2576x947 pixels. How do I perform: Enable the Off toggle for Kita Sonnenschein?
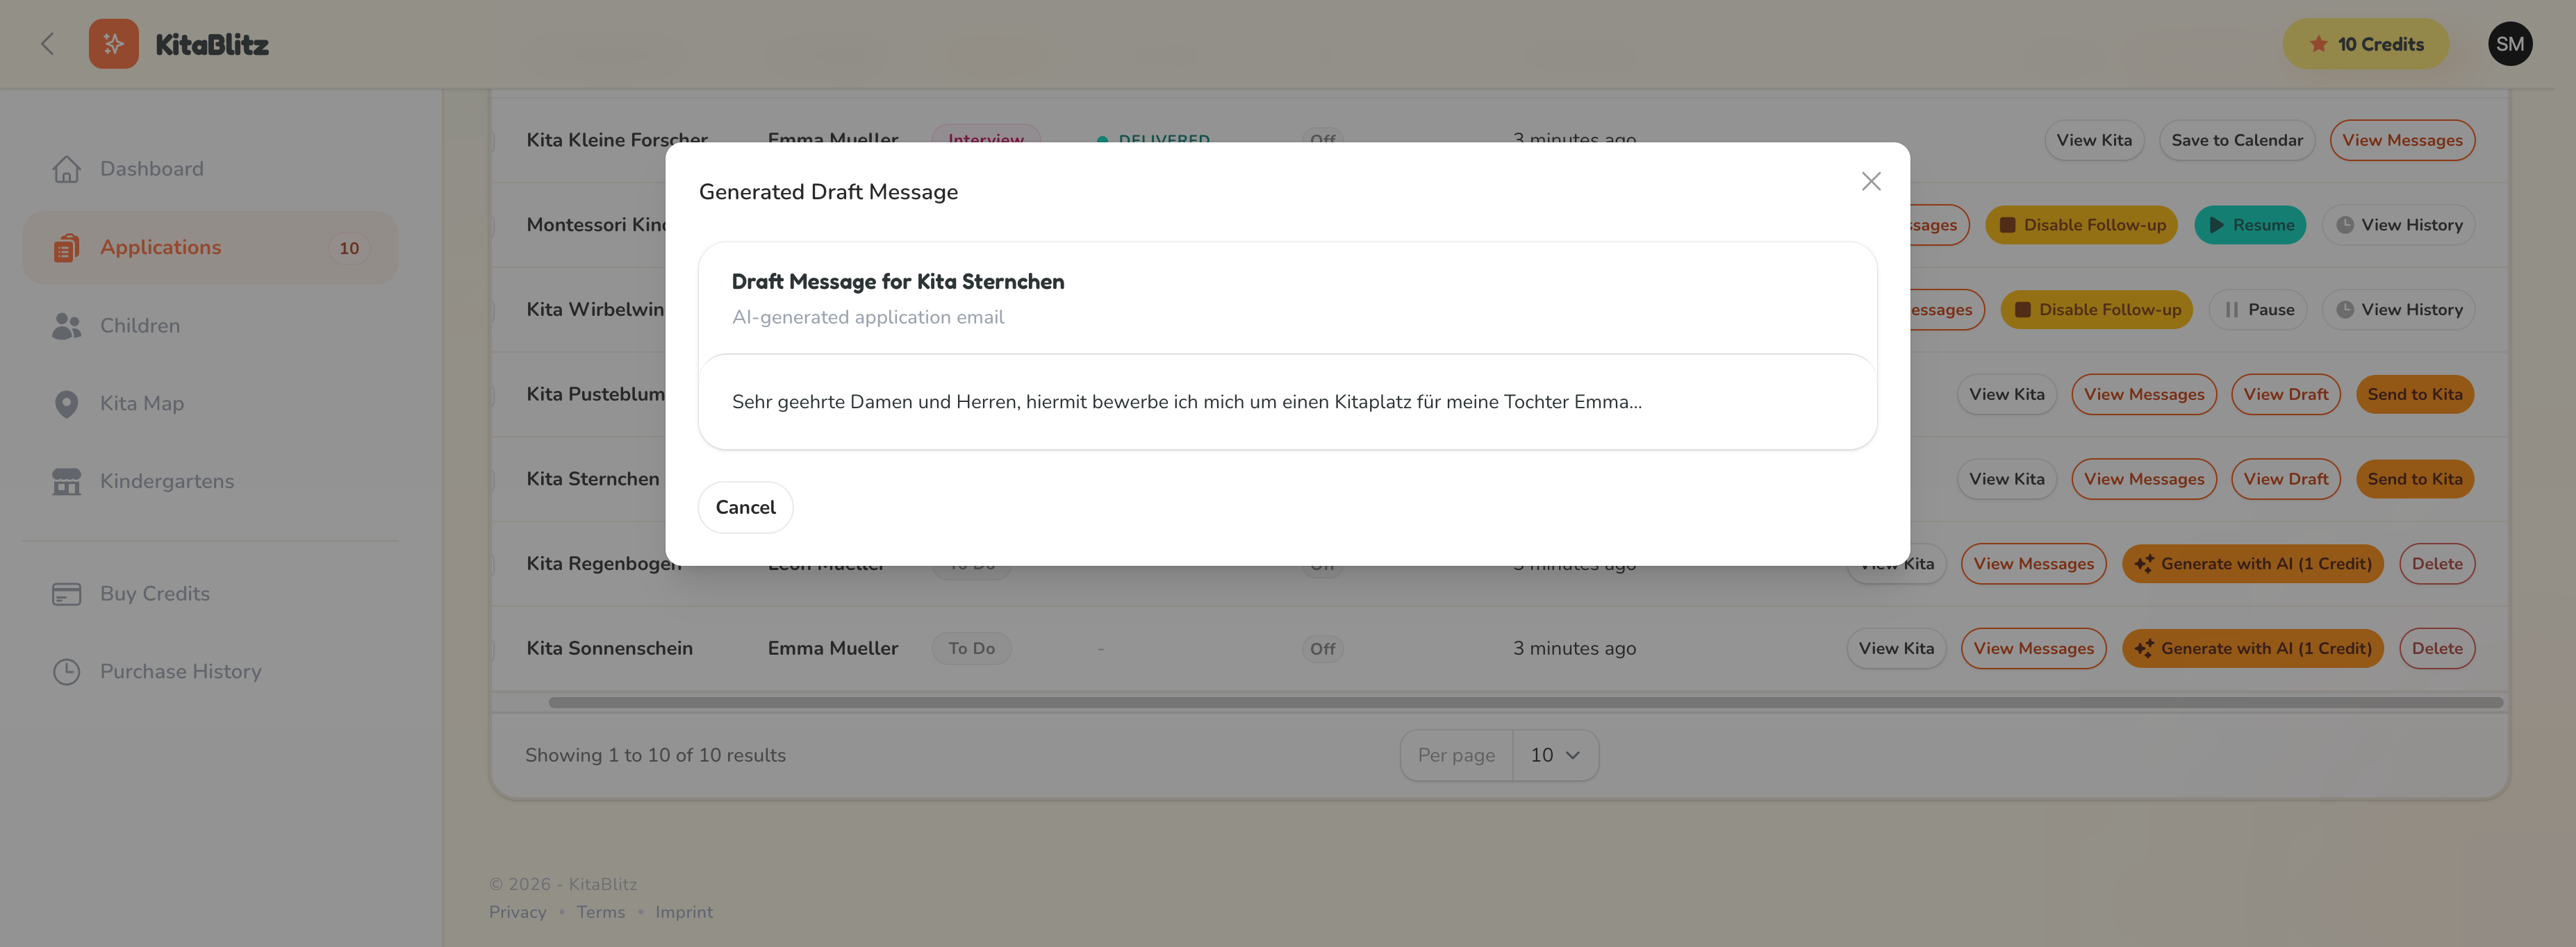click(1322, 647)
